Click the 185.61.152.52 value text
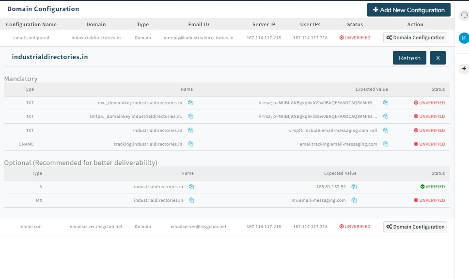This screenshot has height=279, width=469. pyautogui.click(x=331, y=187)
